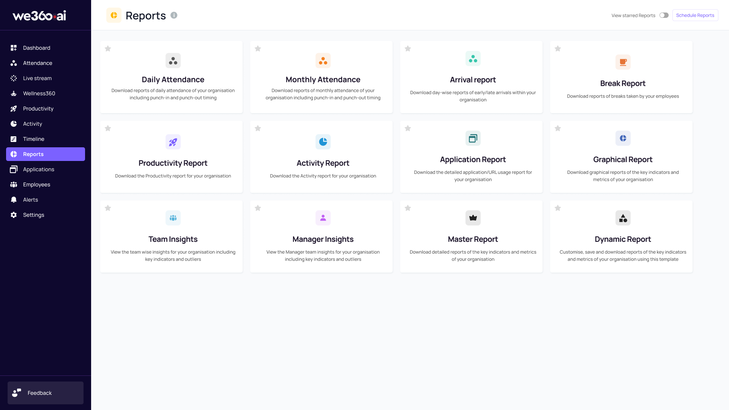Screen dimensions: 729x410
Task: Star the Manager Insights card
Action: (258, 208)
